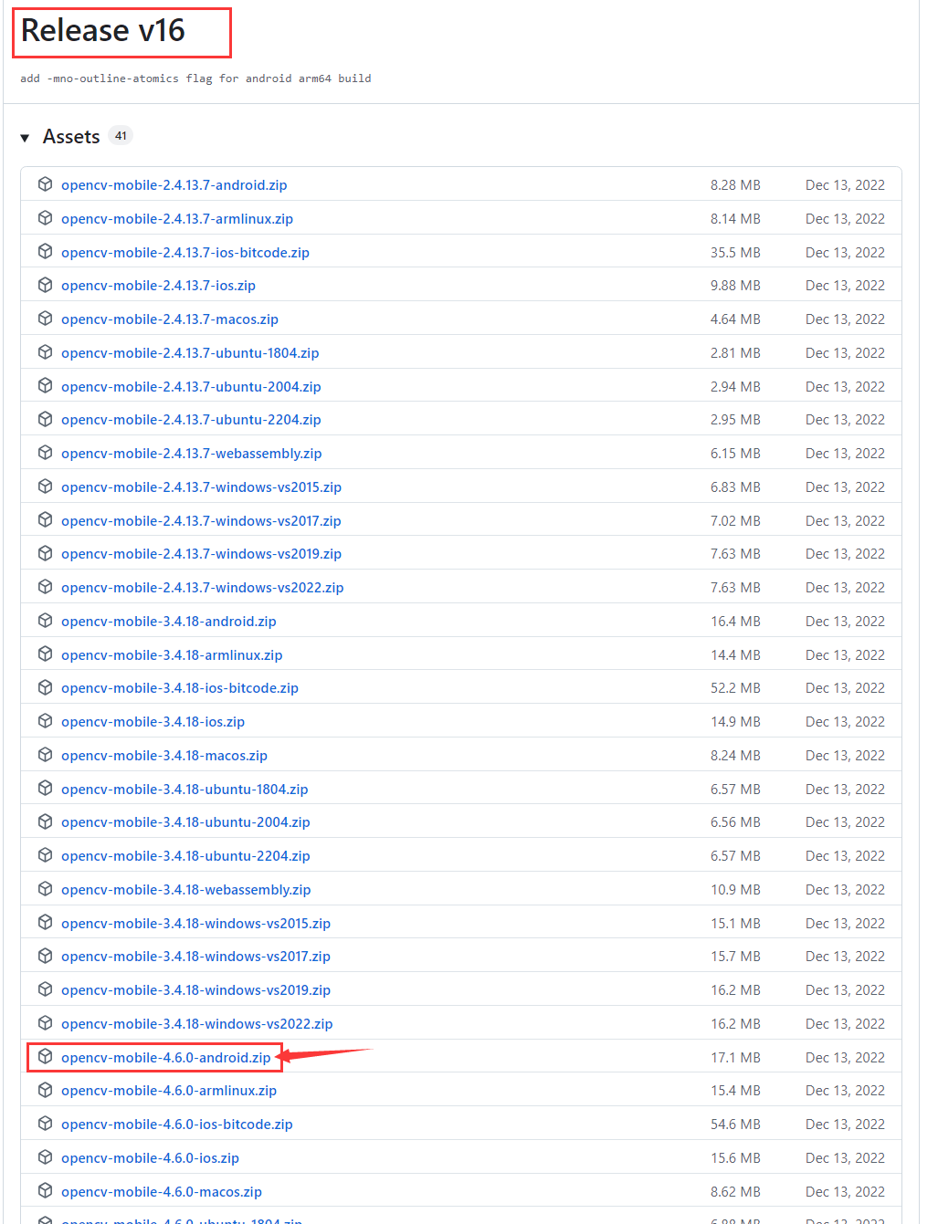Click package icon beside 4.6.0-ios.zip
The height and width of the screenshot is (1224, 938).
click(x=45, y=1157)
